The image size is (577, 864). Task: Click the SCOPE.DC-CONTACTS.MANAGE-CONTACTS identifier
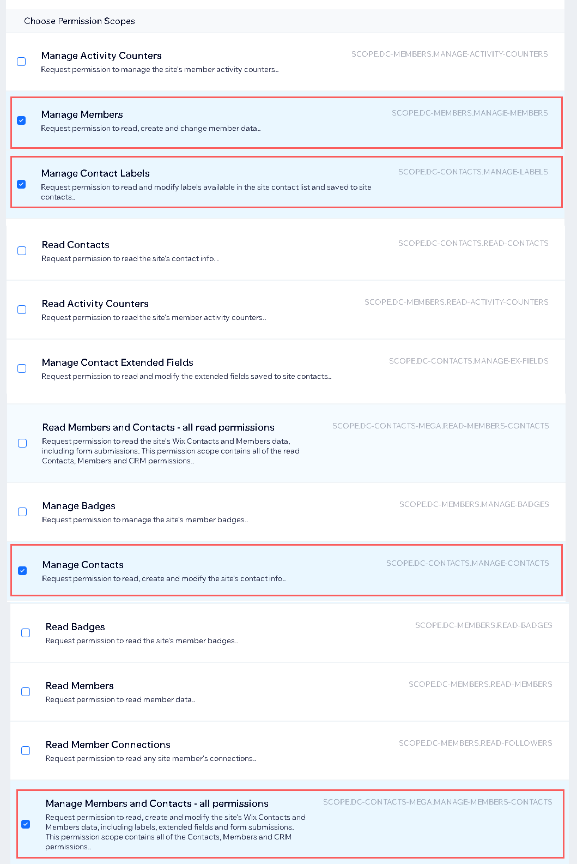point(467,563)
